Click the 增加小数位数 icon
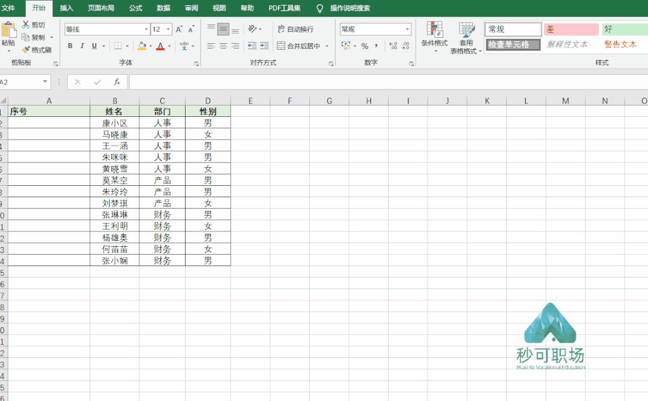The width and height of the screenshot is (648, 401). click(393, 44)
